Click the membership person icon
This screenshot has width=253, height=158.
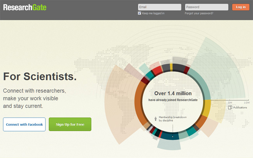[x=156, y=119]
